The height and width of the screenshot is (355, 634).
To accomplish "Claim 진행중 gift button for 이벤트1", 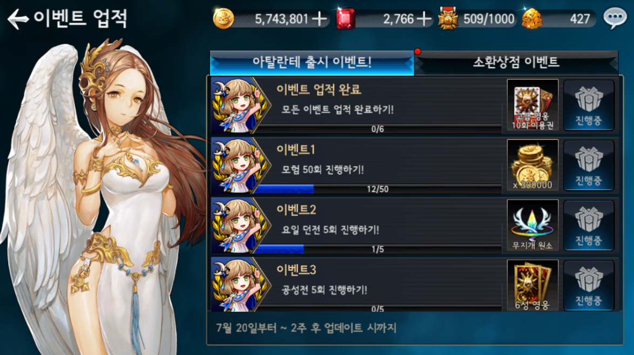I will pyautogui.click(x=589, y=165).
